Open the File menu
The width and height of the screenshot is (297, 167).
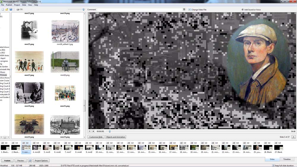[x=2, y=5]
